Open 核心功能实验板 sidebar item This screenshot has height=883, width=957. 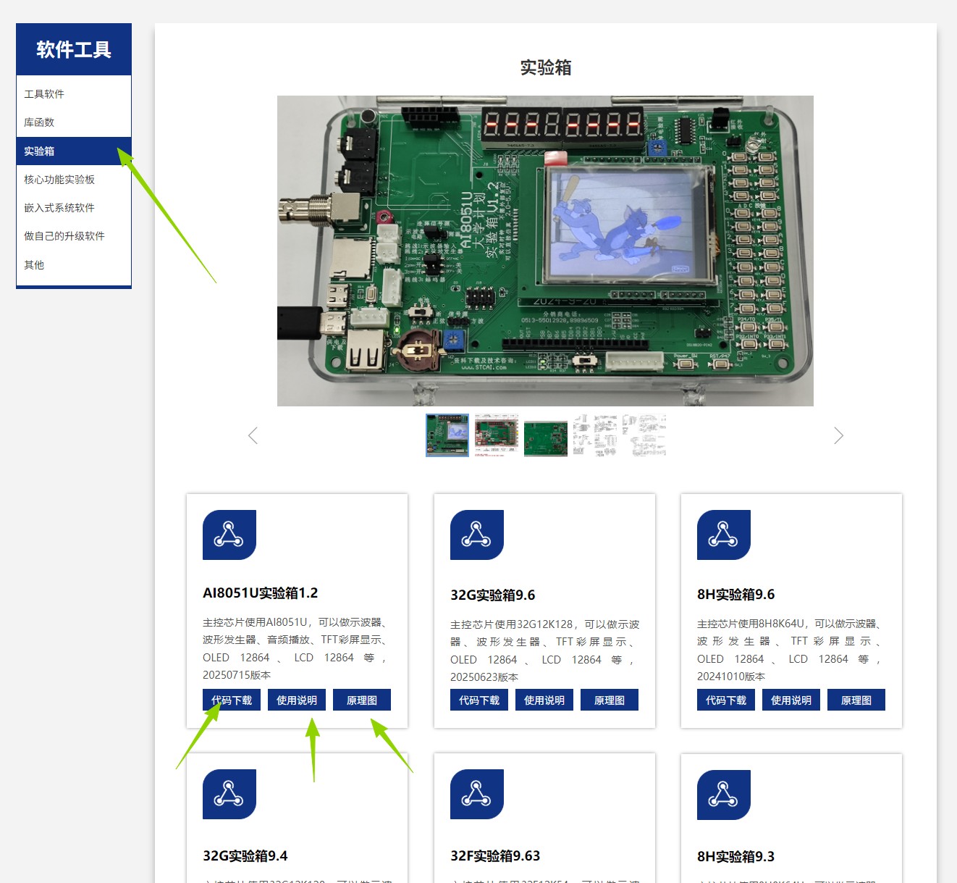59,180
